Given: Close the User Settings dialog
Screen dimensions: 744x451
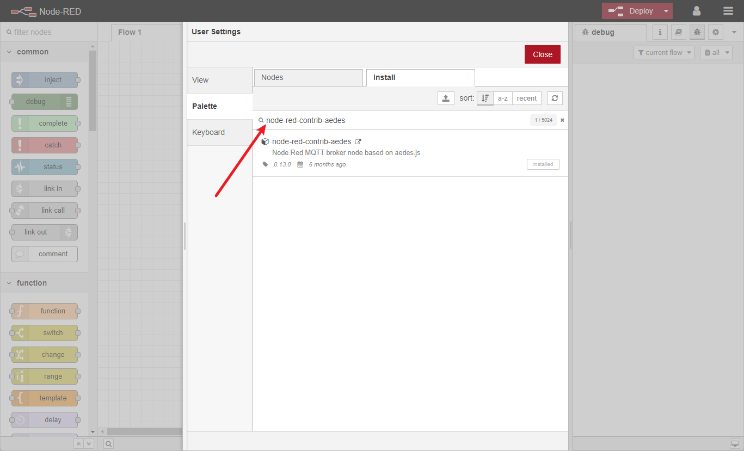Looking at the screenshot, I should pos(543,54).
